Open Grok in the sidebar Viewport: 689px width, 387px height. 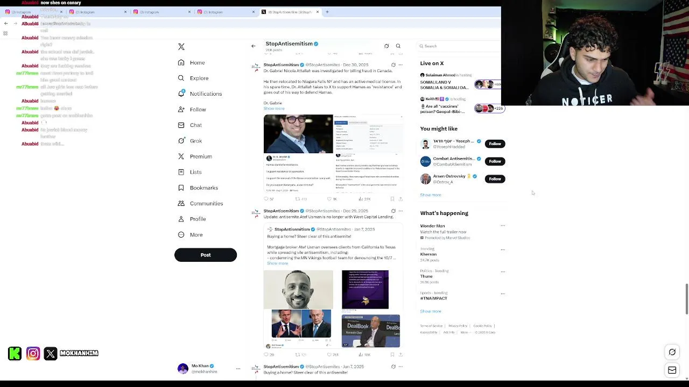[x=189, y=141]
